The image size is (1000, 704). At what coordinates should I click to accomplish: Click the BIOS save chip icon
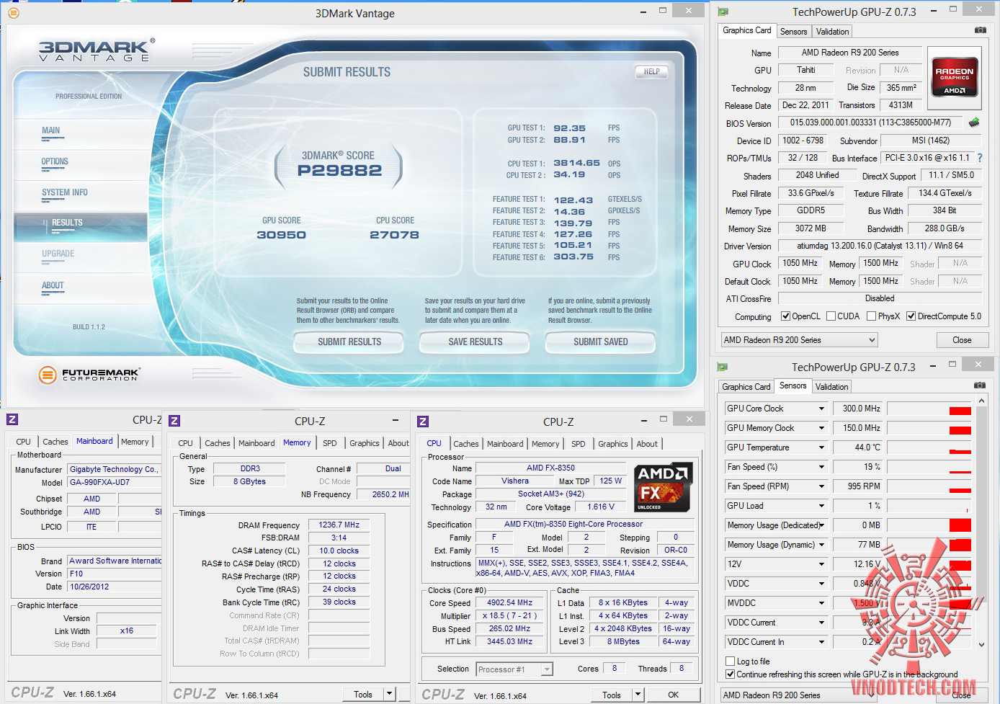[974, 122]
